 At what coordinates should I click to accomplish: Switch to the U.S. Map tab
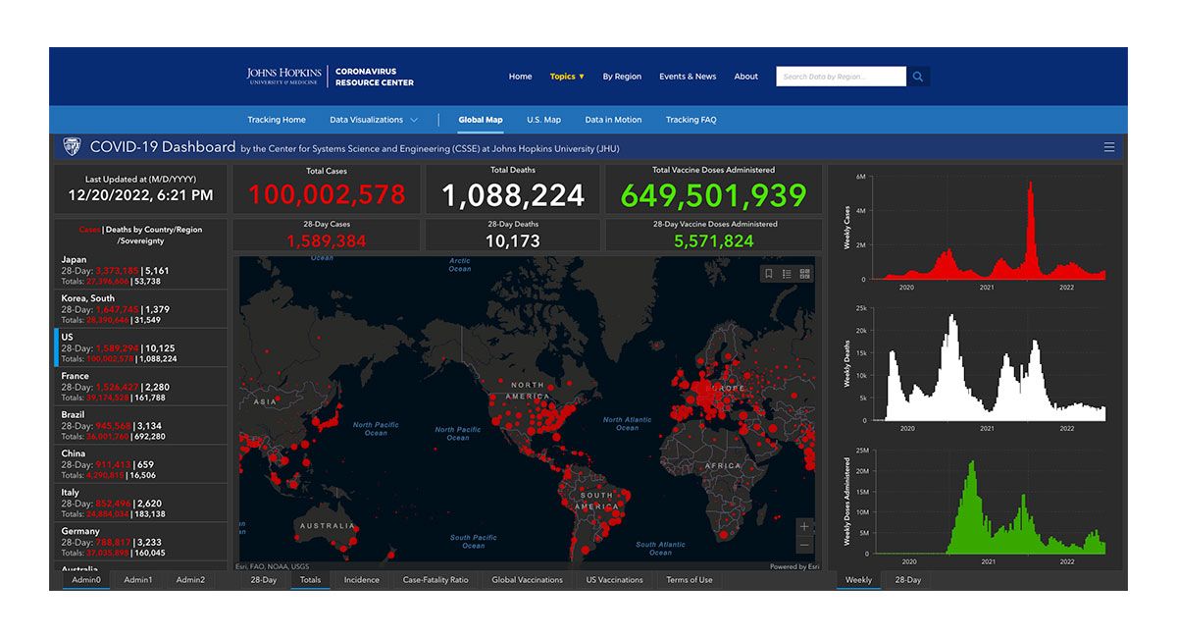pyautogui.click(x=543, y=119)
